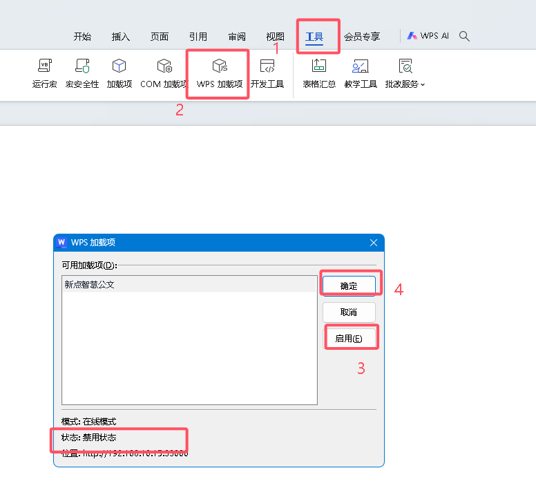
Task: Confirm with the 确定 button
Action: (x=349, y=286)
